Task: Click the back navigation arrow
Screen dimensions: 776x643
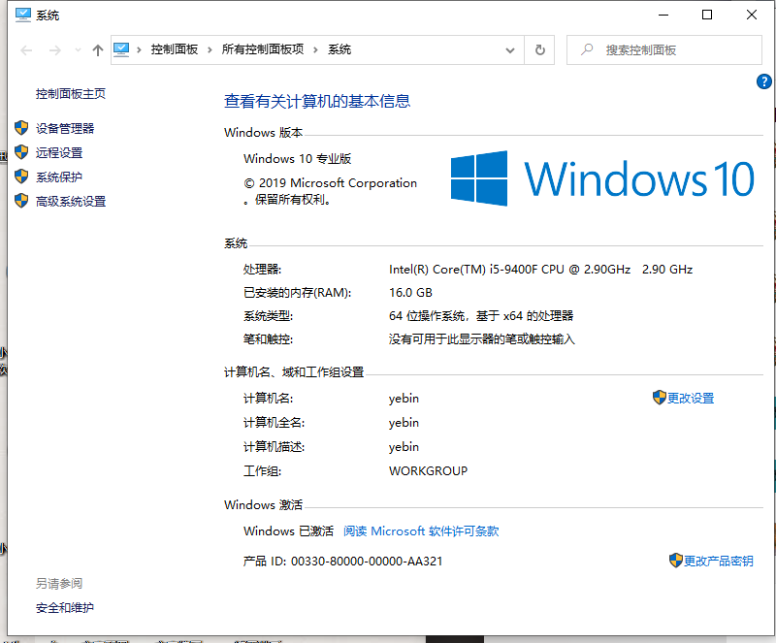Action: [x=27, y=50]
